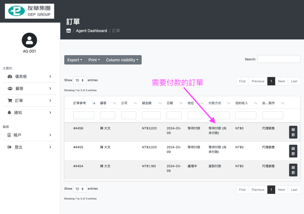Open the top Show entries selector
Screen dimensions: 304x214
click(80, 80)
